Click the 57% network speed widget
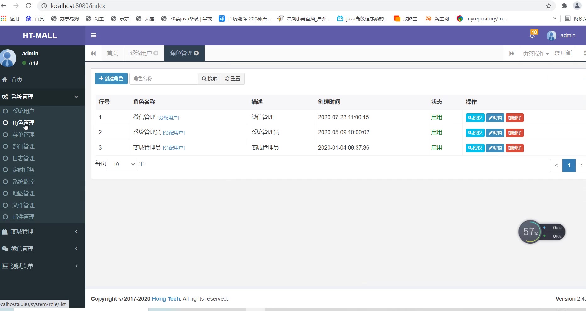 coord(542,232)
